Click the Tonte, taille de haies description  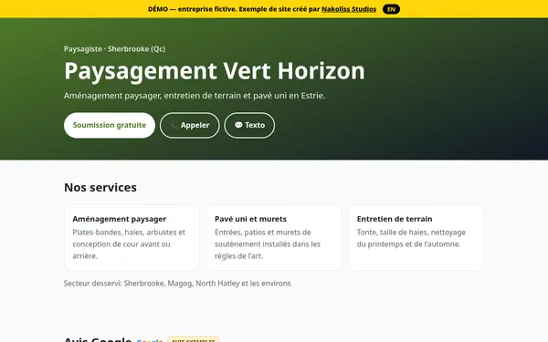pos(411,238)
